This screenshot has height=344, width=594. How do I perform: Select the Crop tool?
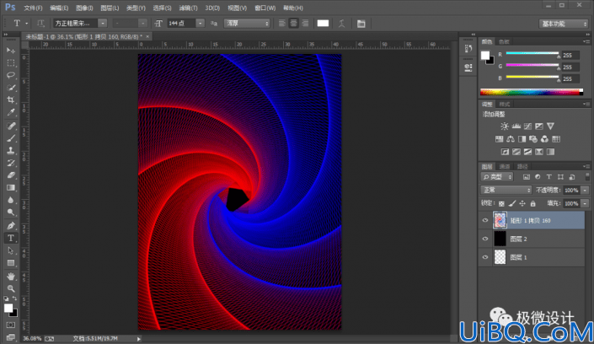(11, 100)
